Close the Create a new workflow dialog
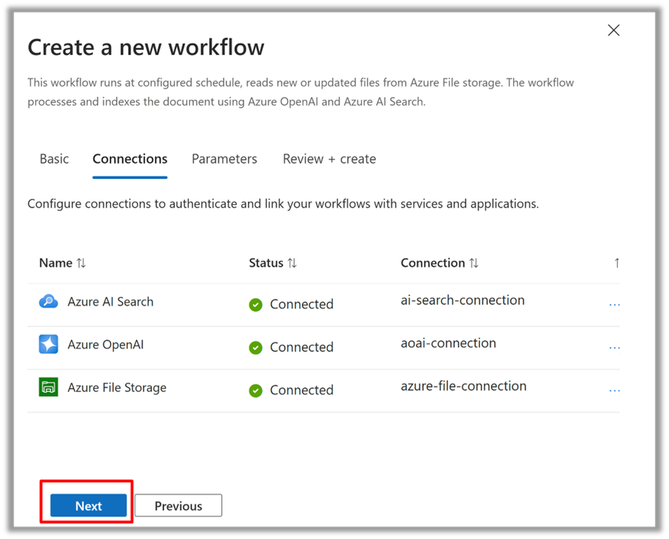This screenshot has width=669, height=539. coord(613,30)
